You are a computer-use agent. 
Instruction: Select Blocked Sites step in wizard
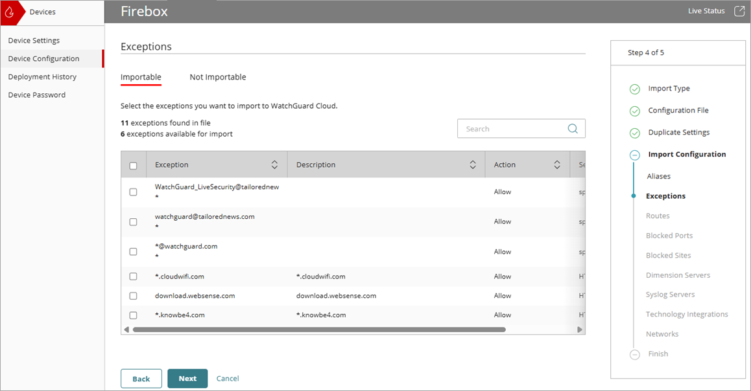tap(668, 256)
